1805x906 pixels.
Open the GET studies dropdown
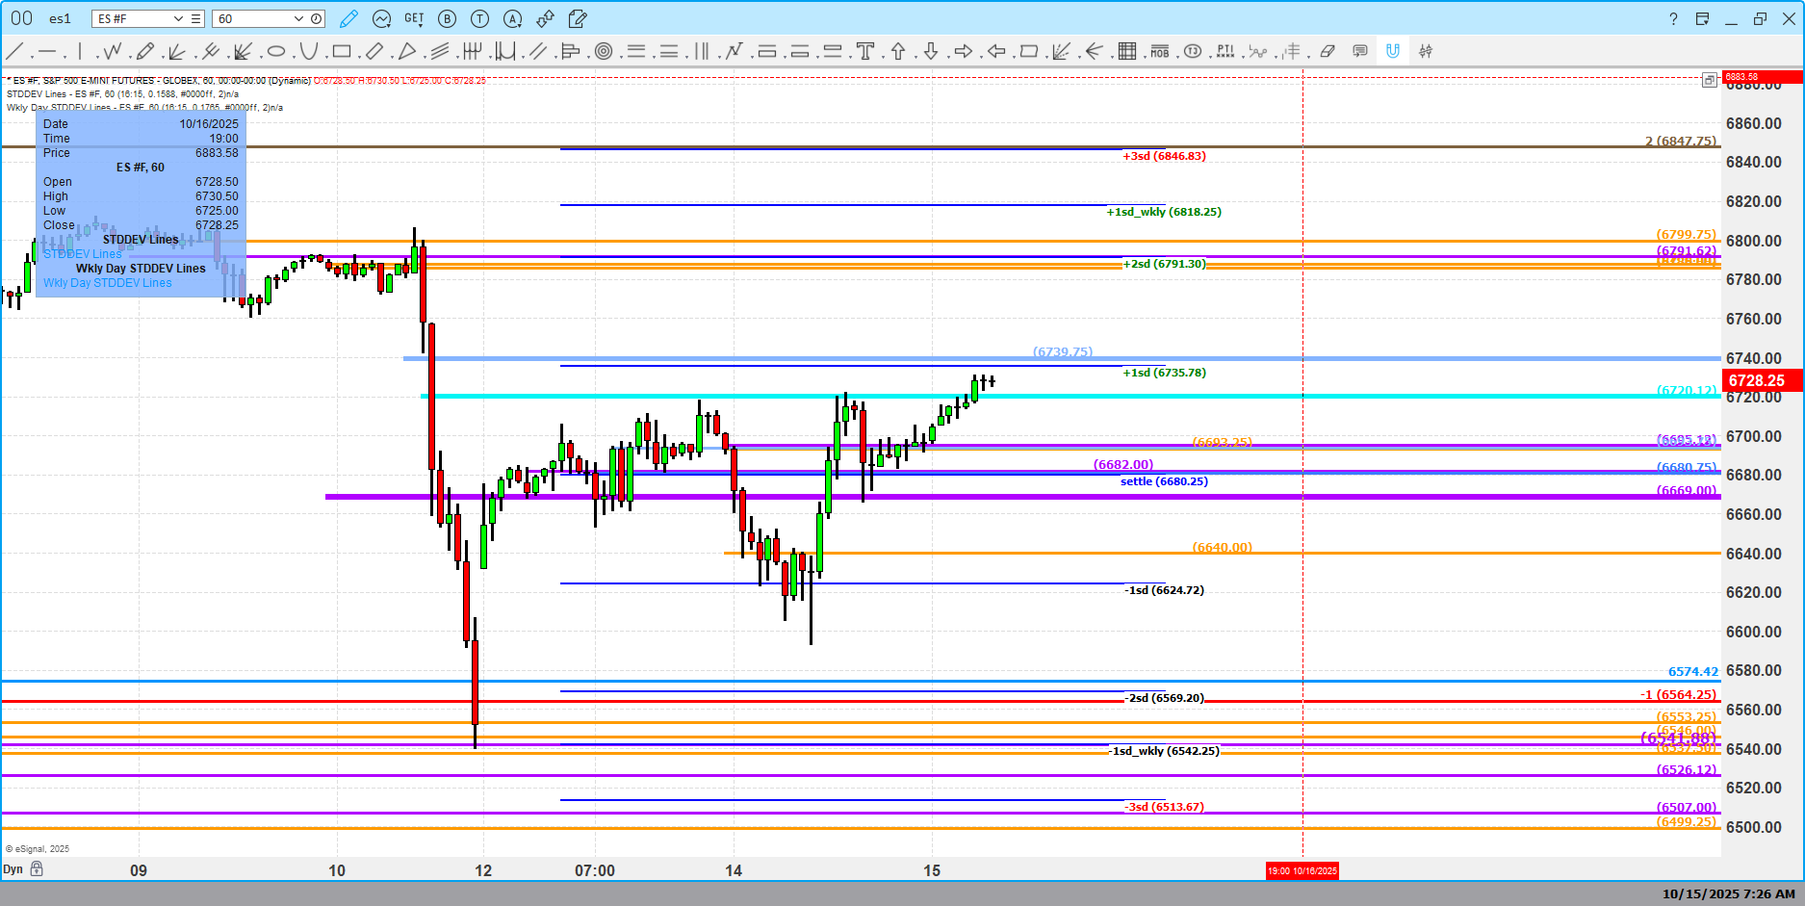coord(414,19)
